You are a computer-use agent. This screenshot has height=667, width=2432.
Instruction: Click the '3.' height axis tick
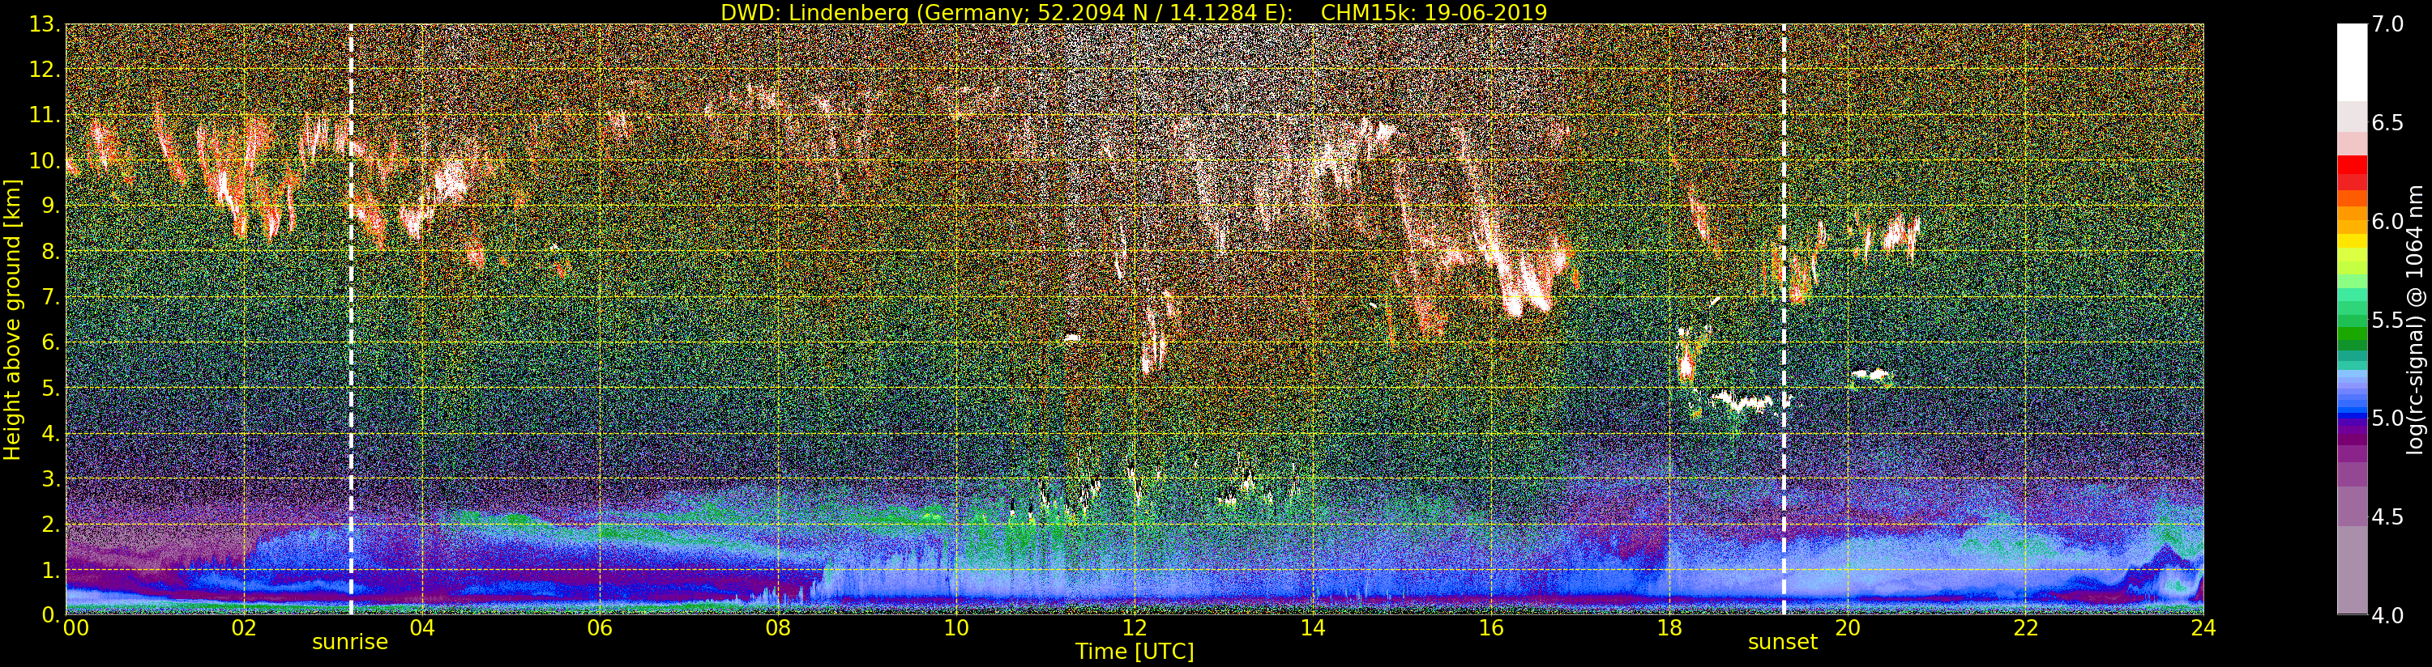click(50, 478)
